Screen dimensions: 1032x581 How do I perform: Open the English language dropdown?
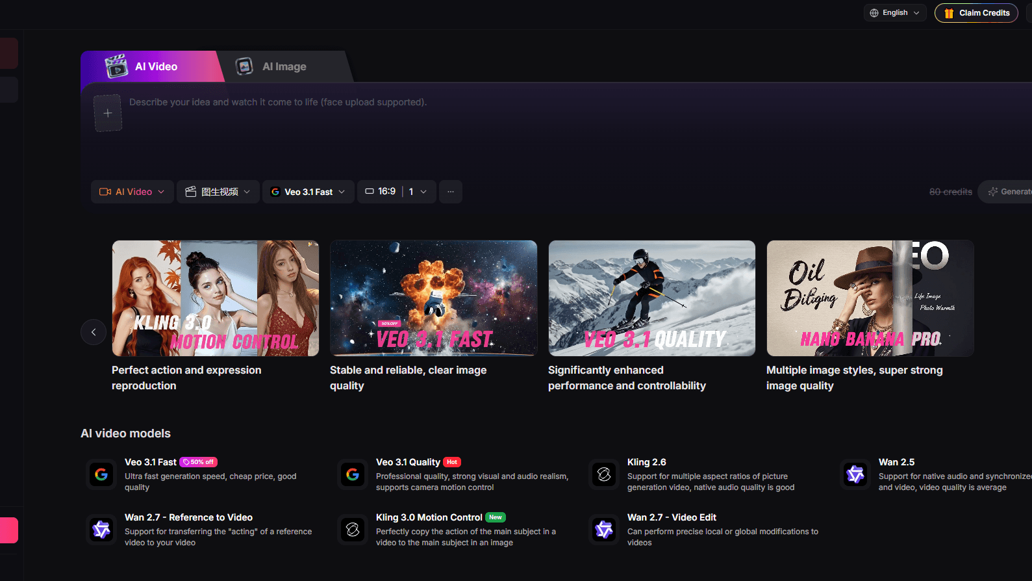tap(895, 13)
